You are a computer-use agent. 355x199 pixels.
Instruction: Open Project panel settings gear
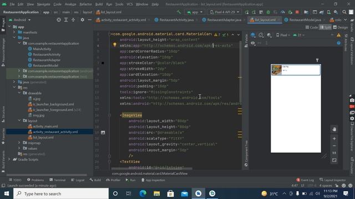point(83,20)
